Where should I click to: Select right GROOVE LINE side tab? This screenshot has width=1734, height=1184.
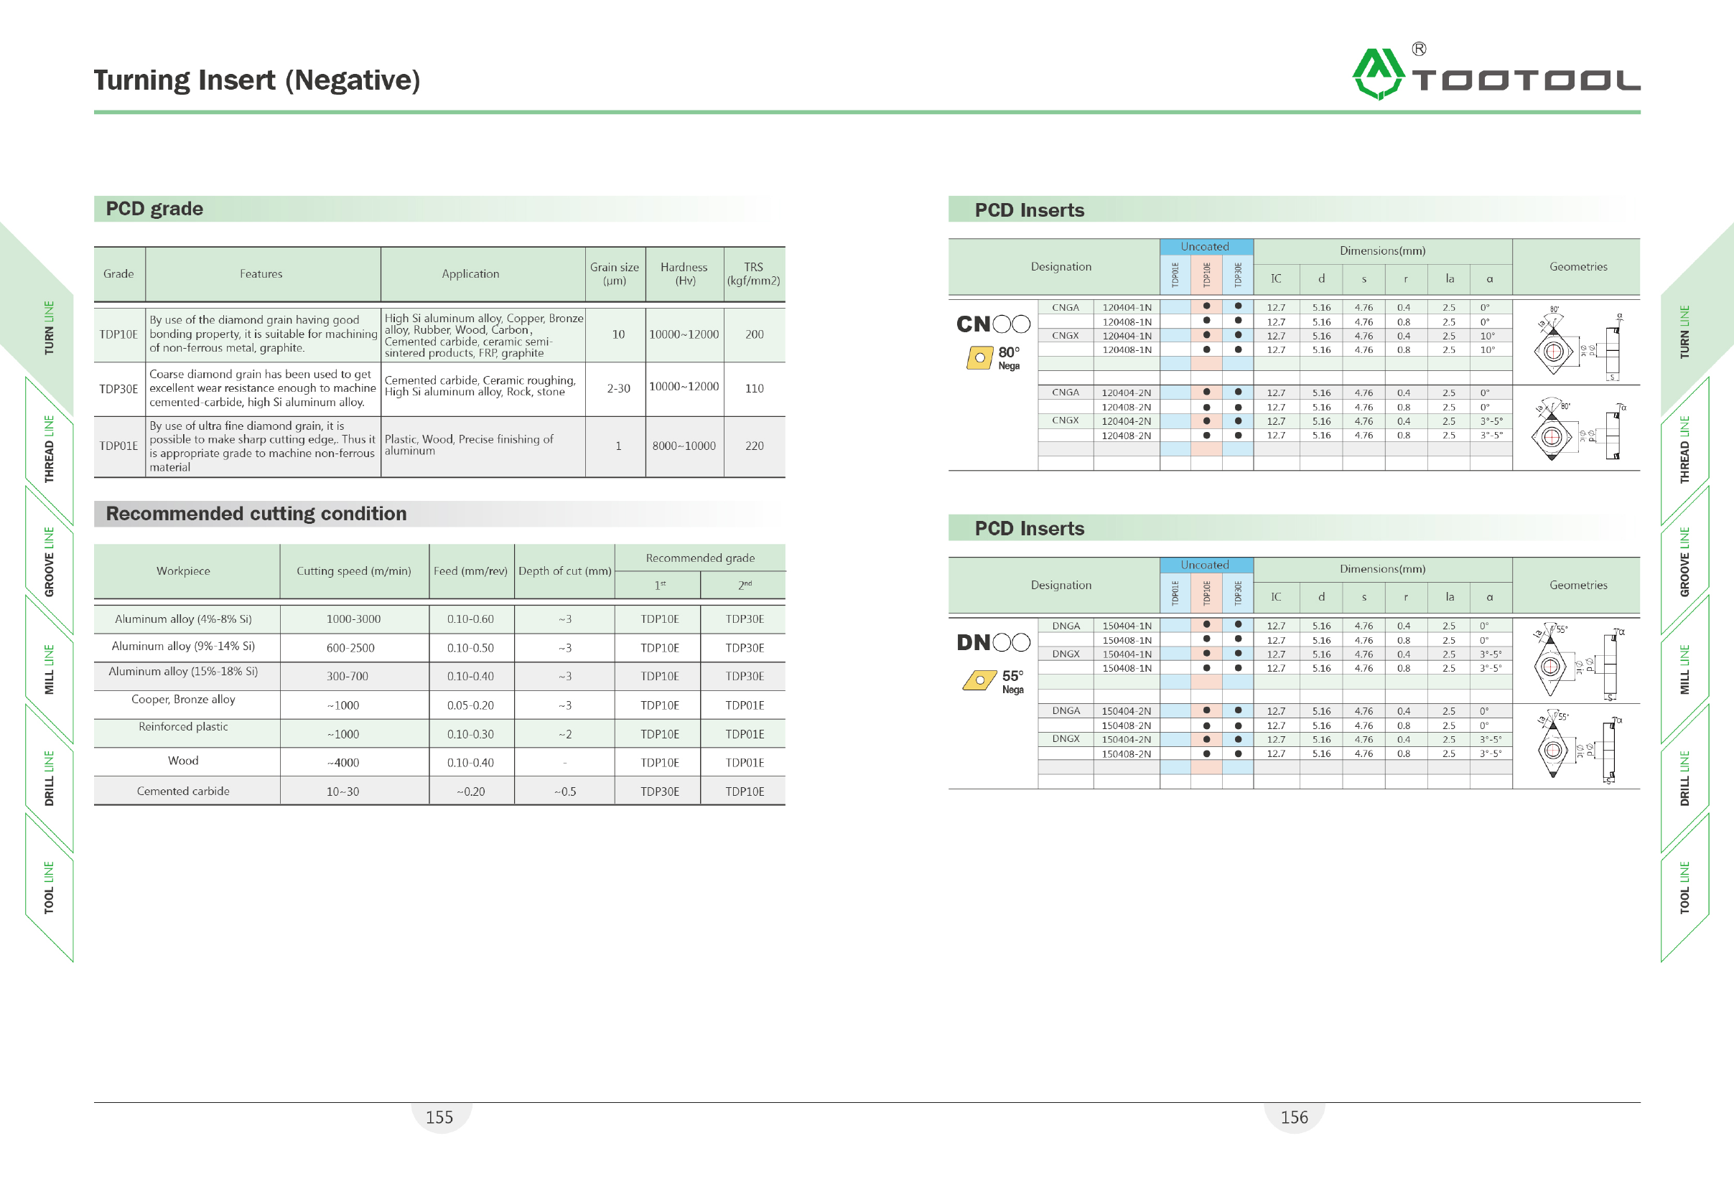(x=1684, y=561)
